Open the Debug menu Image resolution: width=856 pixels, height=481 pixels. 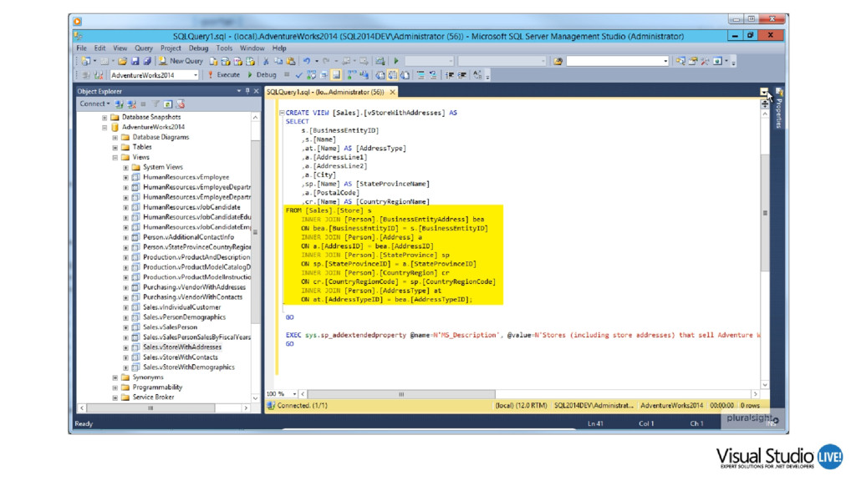198,48
